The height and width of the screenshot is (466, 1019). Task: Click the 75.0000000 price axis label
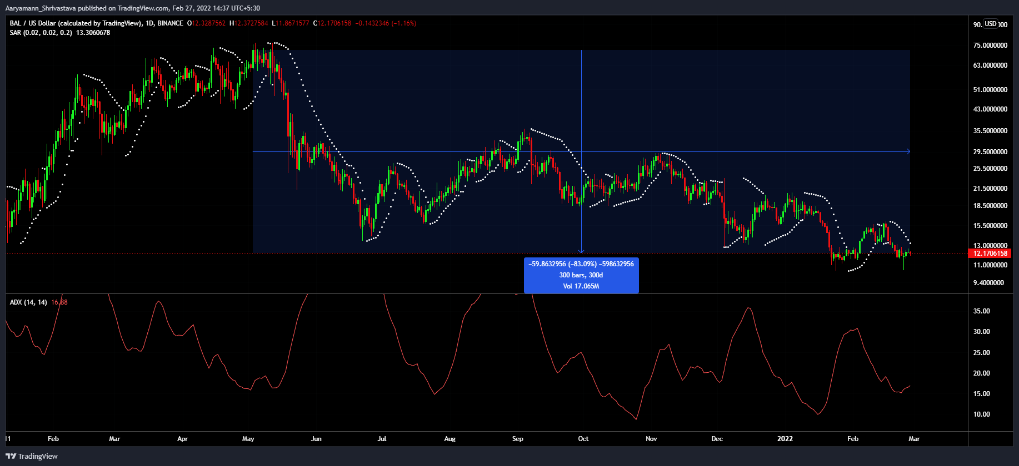click(x=990, y=45)
